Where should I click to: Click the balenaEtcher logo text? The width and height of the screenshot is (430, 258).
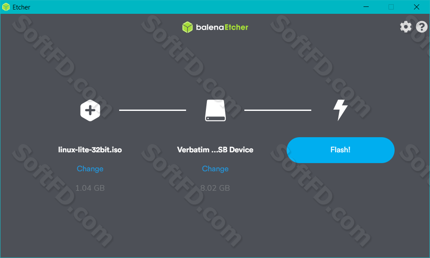coord(222,27)
